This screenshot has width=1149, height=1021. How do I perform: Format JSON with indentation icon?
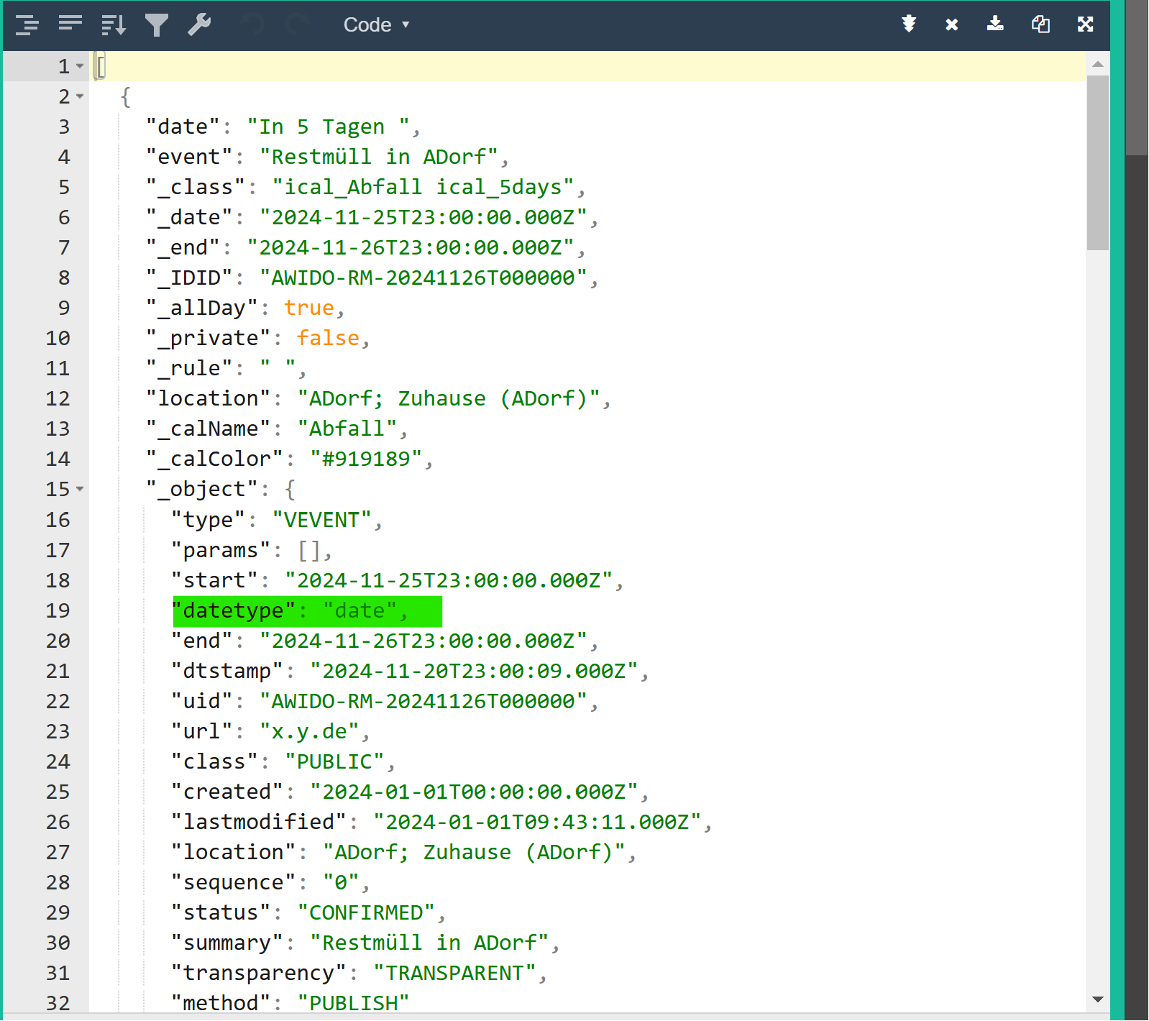point(27,24)
